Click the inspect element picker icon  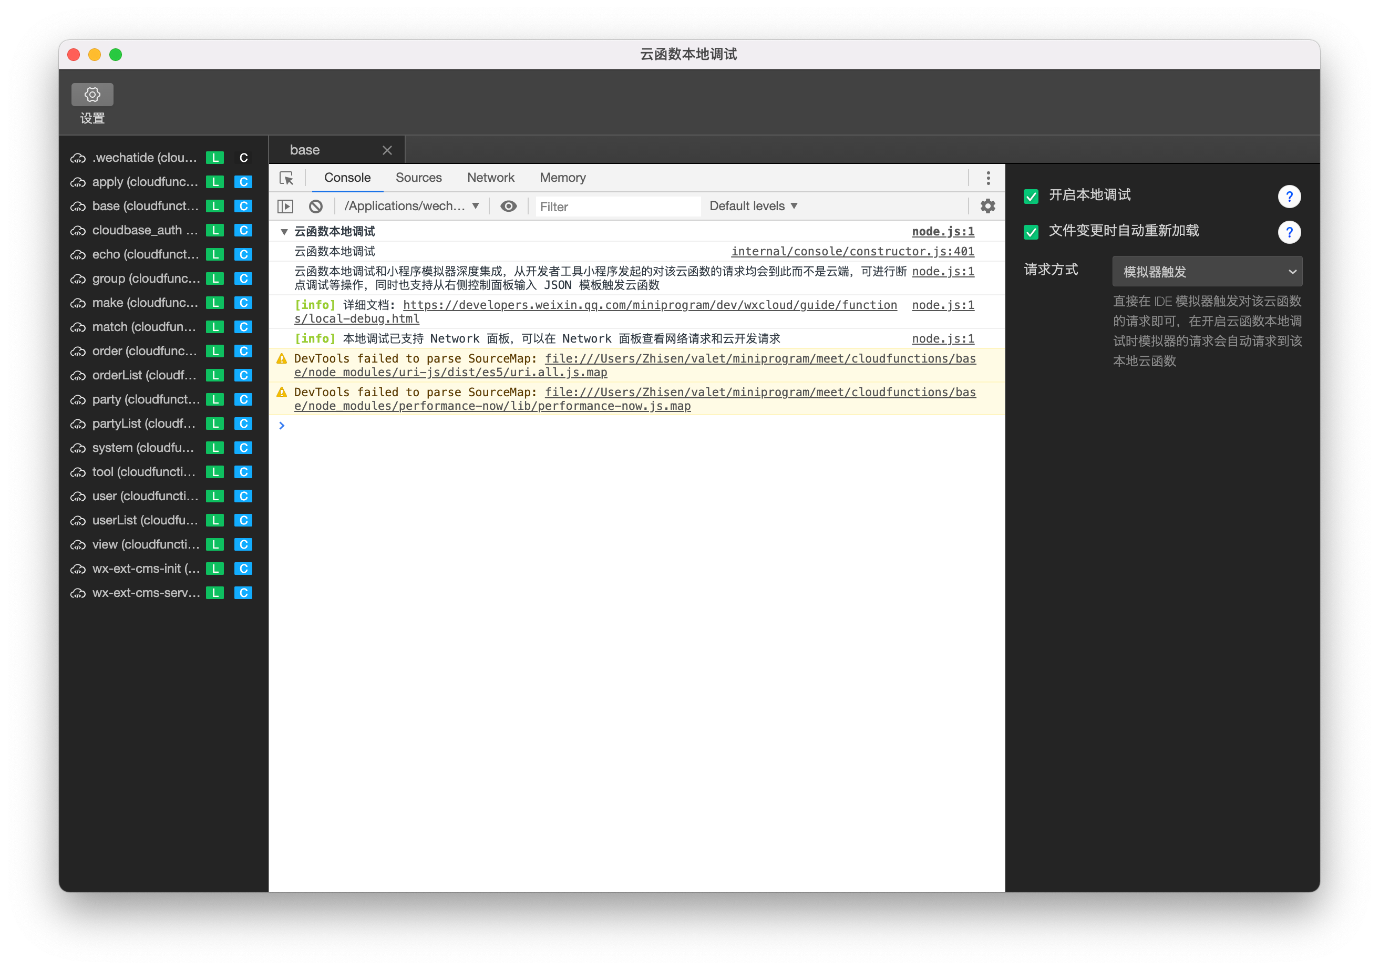click(286, 178)
